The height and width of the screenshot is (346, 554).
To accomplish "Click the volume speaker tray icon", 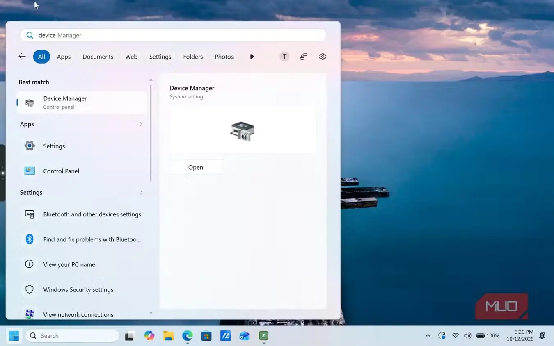I will (467, 336).
